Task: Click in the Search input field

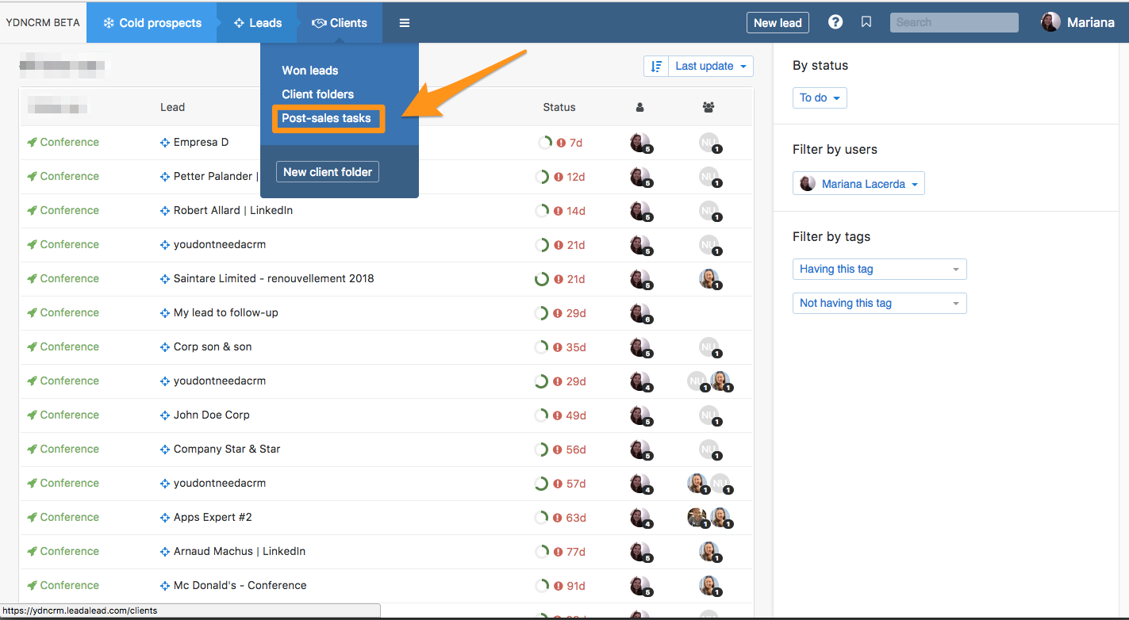Action: click(954, 22)
